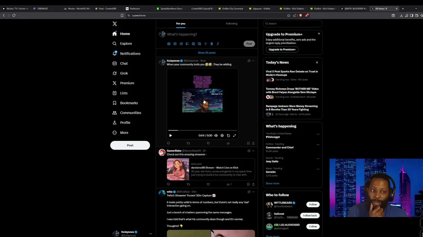
Task: Open Home in the left sidebar
Action: (x=121, y=34)
